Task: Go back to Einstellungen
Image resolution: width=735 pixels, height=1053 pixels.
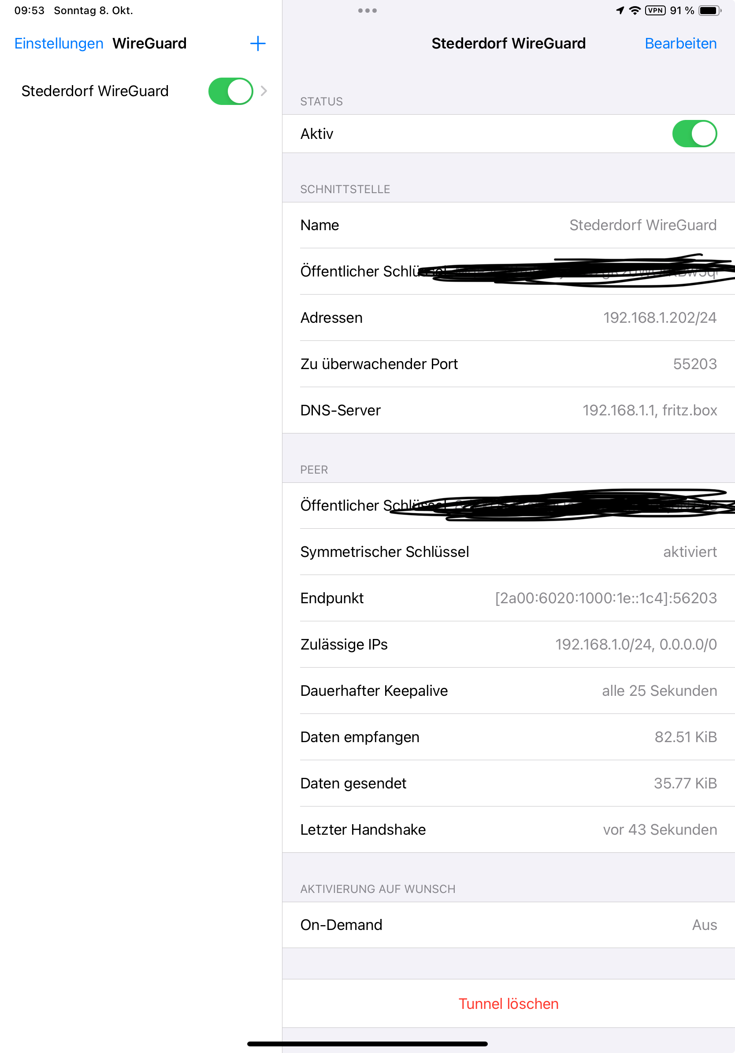Action: (x=59, y=44)
